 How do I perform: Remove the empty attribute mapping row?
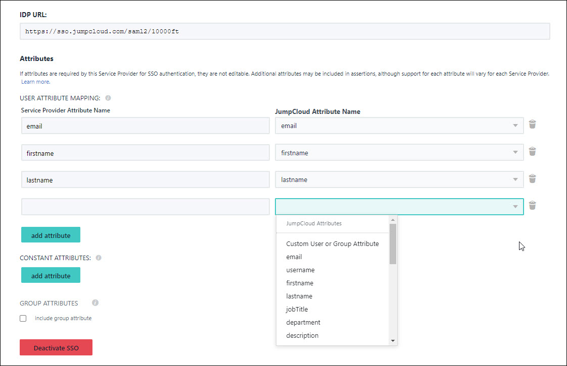point(532,205)
